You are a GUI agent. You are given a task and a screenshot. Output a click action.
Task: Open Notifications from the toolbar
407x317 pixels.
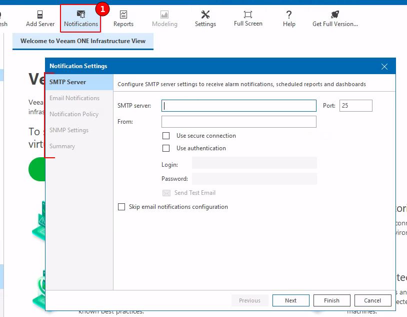click(81, 18)
